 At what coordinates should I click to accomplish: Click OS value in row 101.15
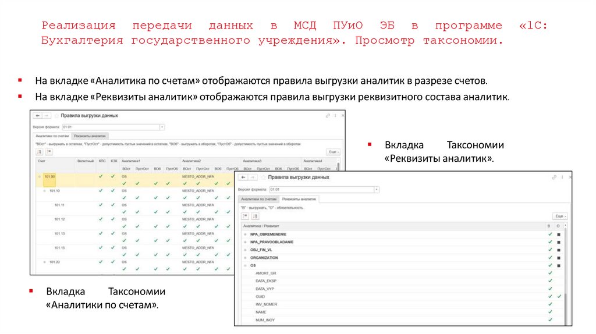click(x=125, y=248)
